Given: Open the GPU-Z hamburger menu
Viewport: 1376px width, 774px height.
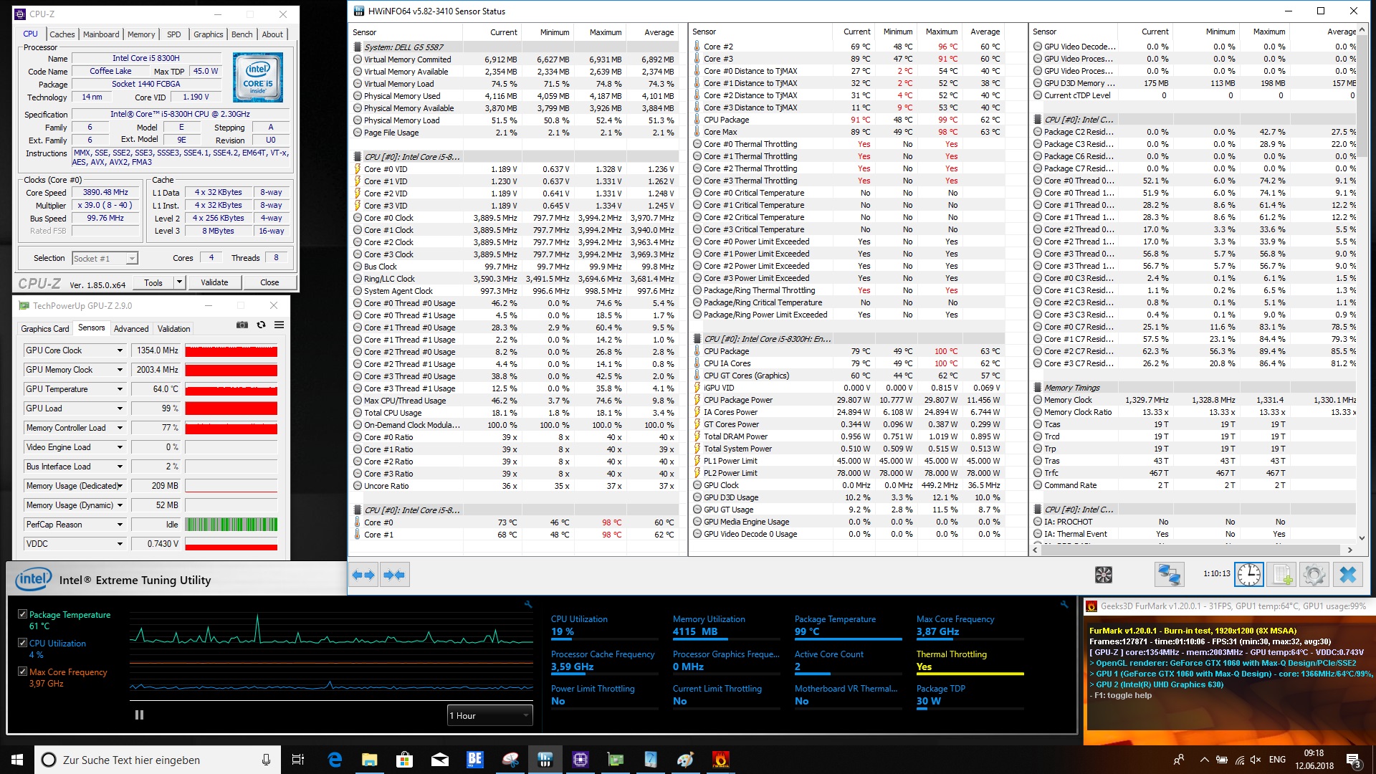Looking at the screenshot, I should tap(279, 325).
